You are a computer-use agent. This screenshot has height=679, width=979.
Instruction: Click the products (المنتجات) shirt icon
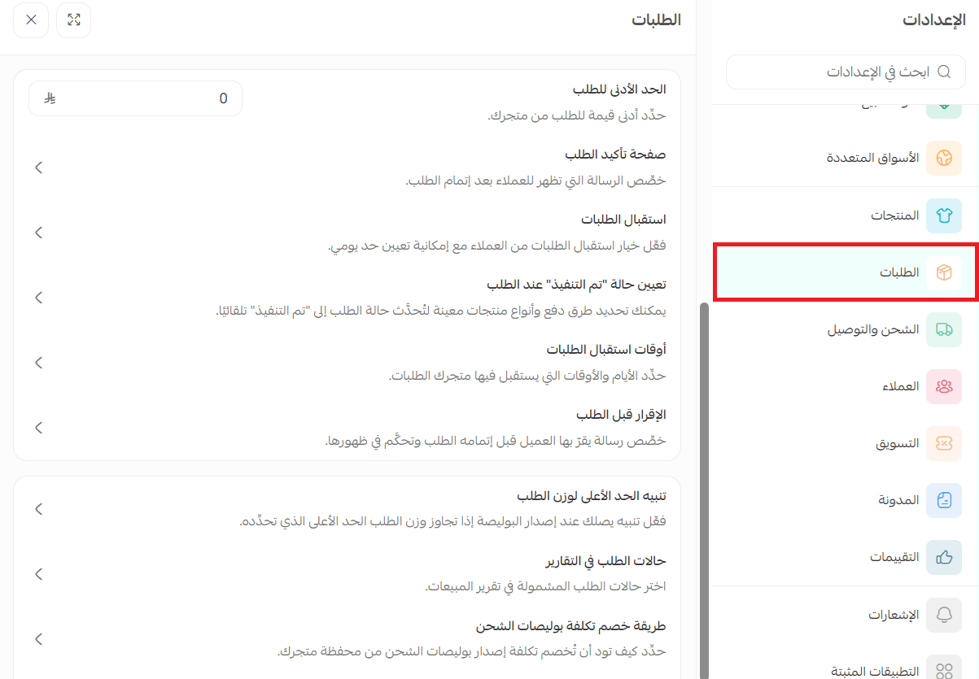click(944, 215)
